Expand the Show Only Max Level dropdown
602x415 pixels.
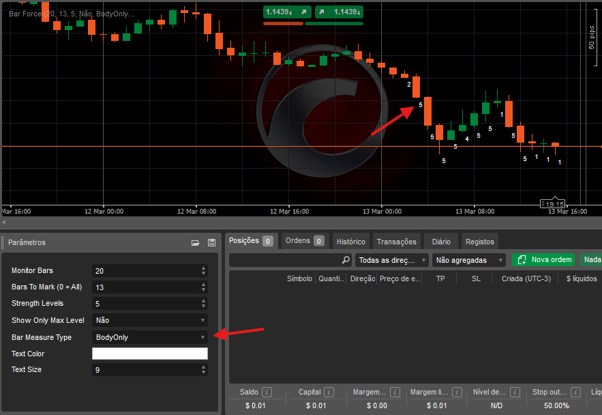[x=149, y=320]
